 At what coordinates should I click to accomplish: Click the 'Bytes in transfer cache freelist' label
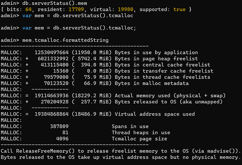pyautogui.click(x=164, y=71)
